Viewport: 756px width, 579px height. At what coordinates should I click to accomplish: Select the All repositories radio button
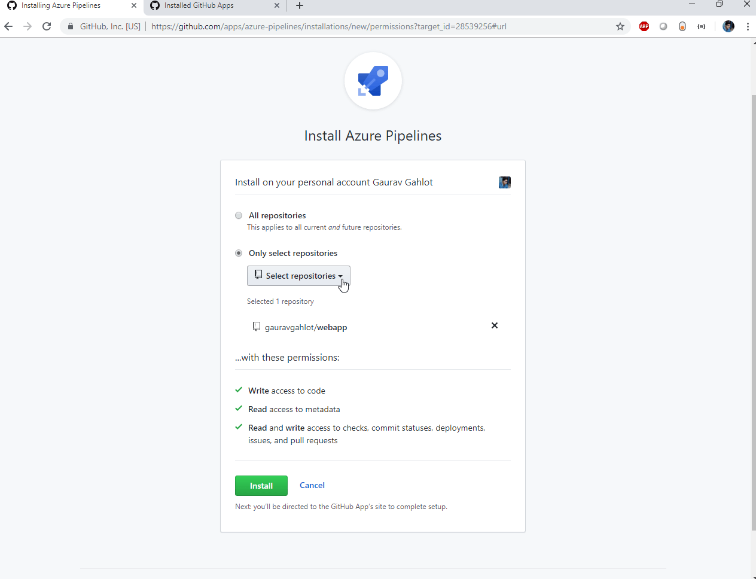tap(239, 215)
